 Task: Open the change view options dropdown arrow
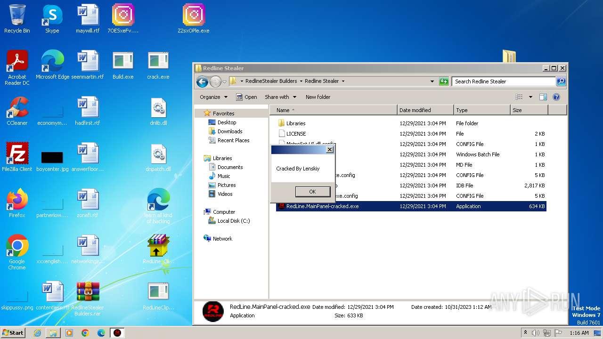(x=530, y=97)
